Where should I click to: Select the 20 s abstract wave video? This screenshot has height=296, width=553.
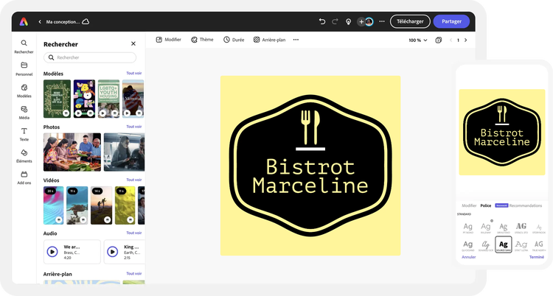[54, 205]
